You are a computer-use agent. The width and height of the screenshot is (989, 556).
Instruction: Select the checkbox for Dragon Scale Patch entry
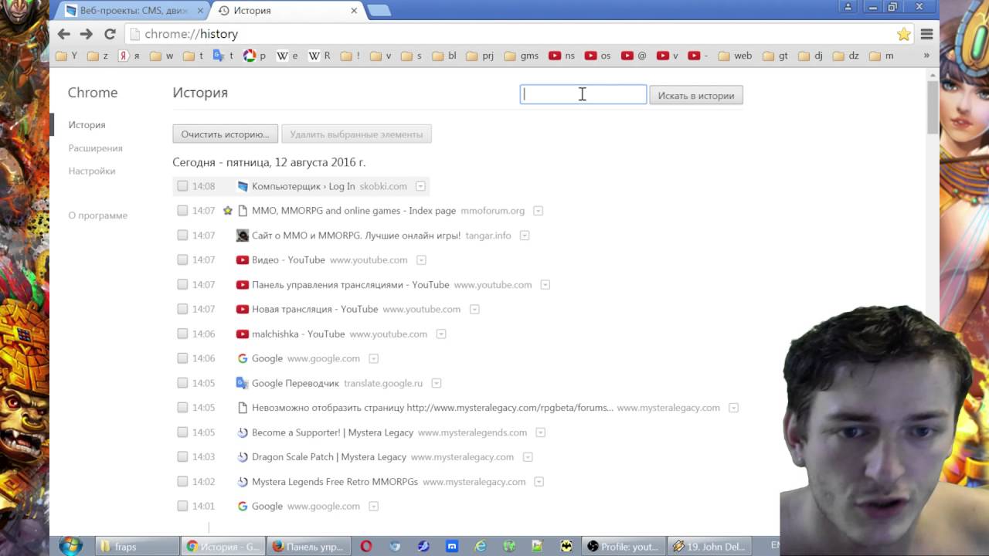click(182, 457)
